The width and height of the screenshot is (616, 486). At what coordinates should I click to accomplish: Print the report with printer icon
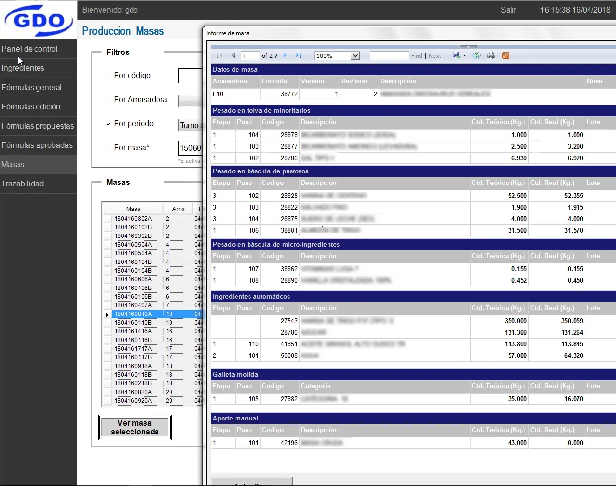[491, 55]
